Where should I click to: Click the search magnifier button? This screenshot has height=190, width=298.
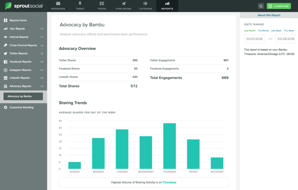click(261, 6)
